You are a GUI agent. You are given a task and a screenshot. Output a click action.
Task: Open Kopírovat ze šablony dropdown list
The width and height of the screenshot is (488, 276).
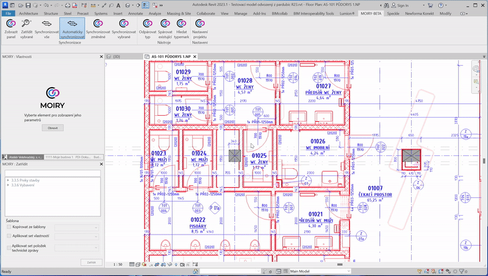(77, 227)
